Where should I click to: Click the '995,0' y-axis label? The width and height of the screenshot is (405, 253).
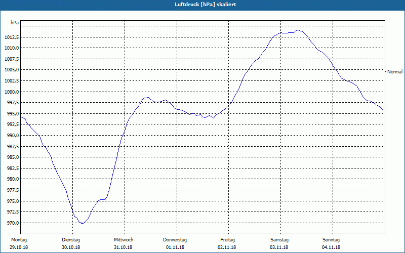tap(13, 114)
